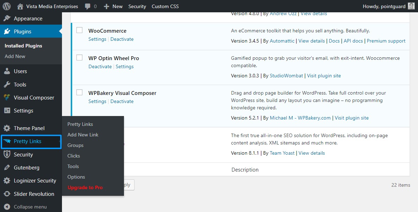
Task: Select the WooCommerce plugin title
Action: 107,31
